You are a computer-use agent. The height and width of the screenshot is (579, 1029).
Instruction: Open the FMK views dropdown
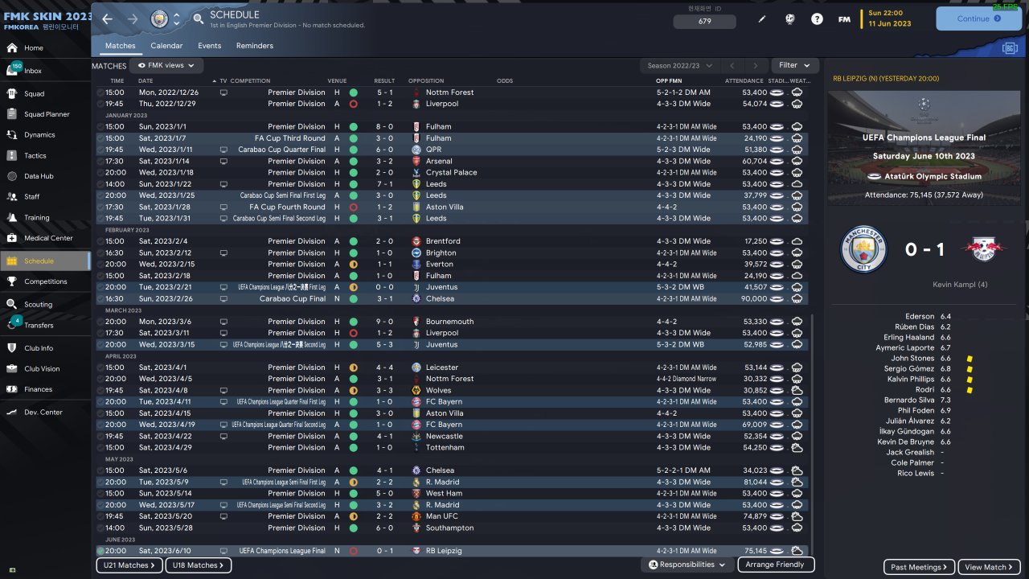(166, 65)
